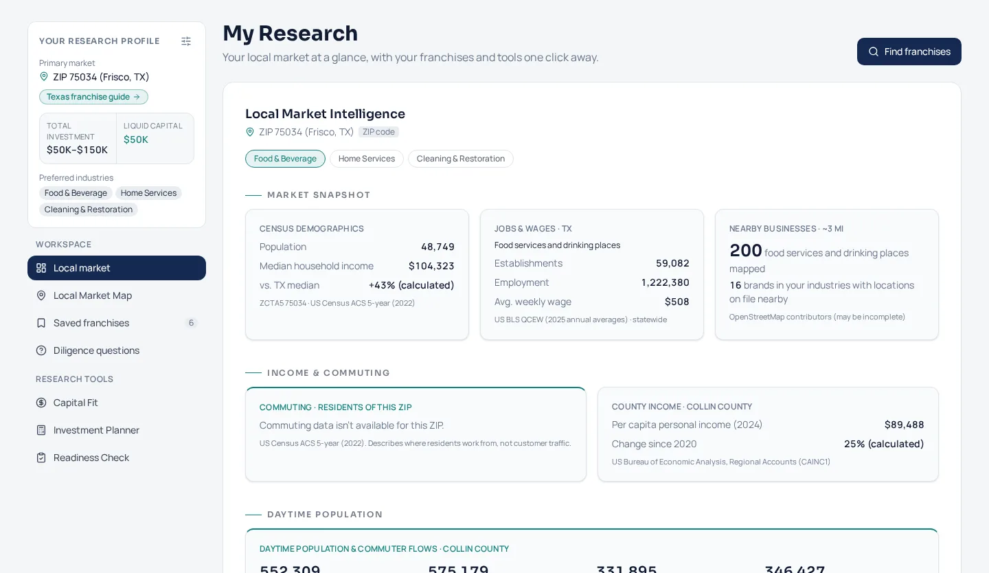Select Home Services industry filter
This screenshot has width=989, height=573.
pos(367,159)
